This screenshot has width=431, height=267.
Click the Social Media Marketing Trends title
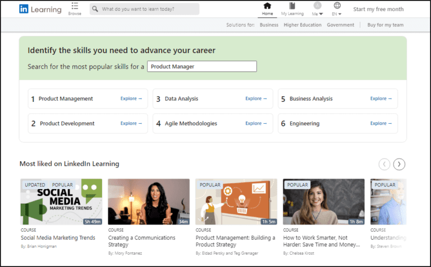point(58,238)
